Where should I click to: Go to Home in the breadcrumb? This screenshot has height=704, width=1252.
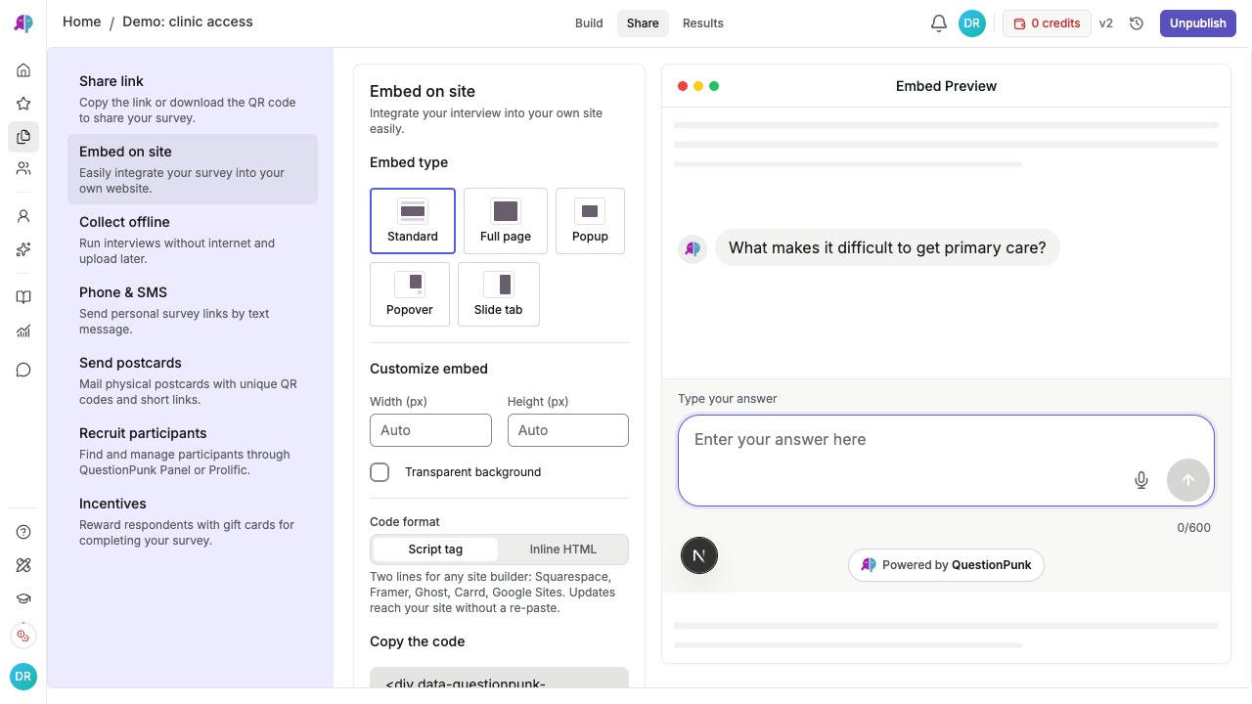pos(82,22)
